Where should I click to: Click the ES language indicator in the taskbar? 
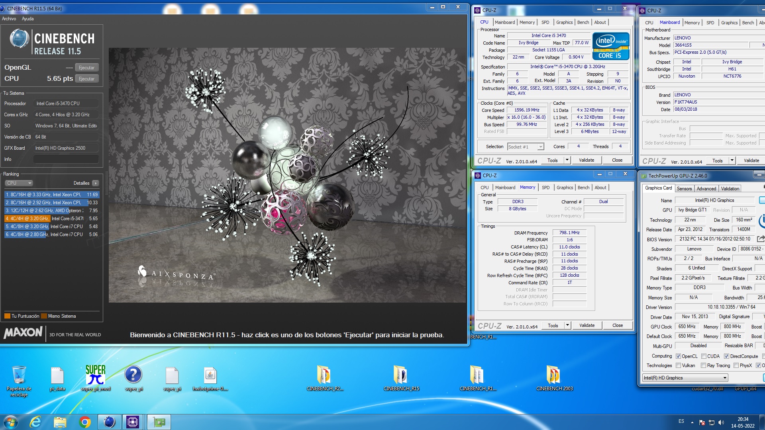tap(681, 421)
